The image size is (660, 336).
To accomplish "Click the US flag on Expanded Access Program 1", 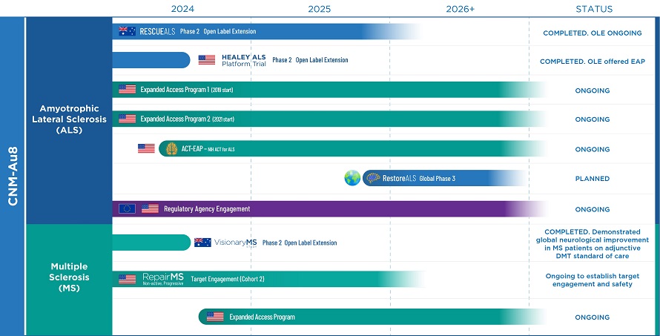I will click(127, 90).
